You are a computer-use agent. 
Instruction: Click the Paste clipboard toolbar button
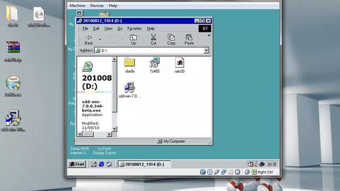point(189,40)
